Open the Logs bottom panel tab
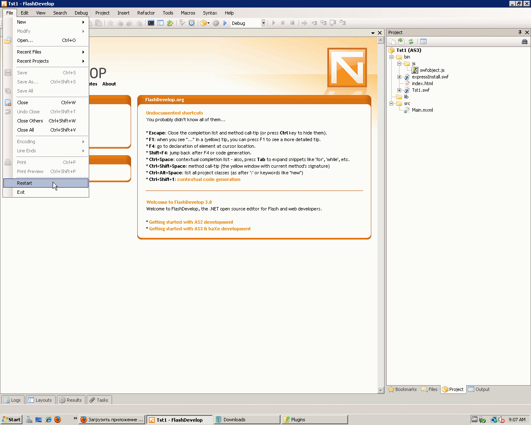531x425 pixels. click(12, 400)
